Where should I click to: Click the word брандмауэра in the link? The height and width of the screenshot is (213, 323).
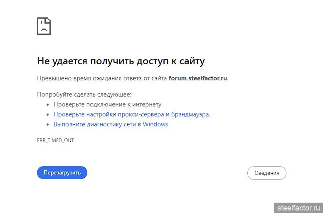(x=190, y=114)
